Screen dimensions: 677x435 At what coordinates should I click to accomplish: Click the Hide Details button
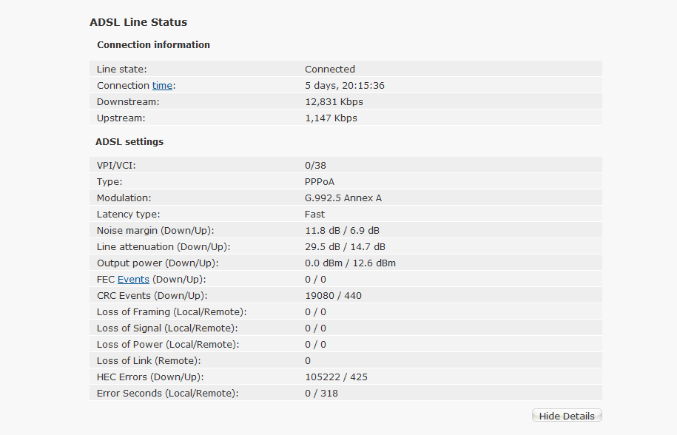(567, 416)
